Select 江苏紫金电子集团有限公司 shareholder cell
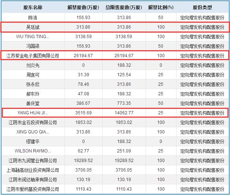The width and height of the screenshot is (230, 195). [x=33, y=56]
